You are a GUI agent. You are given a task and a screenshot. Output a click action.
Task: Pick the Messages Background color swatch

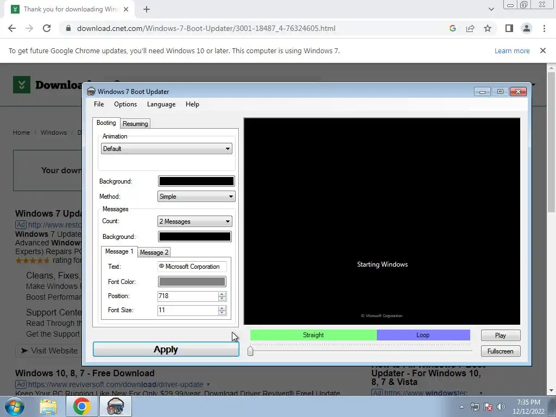coord(195,237)
